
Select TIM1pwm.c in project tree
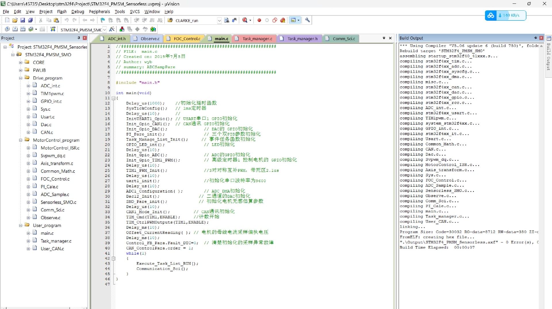click(52, 94)
